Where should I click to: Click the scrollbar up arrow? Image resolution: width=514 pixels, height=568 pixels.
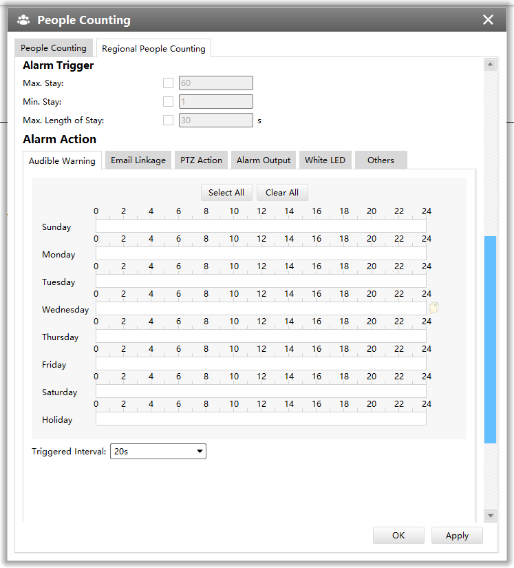490,65
